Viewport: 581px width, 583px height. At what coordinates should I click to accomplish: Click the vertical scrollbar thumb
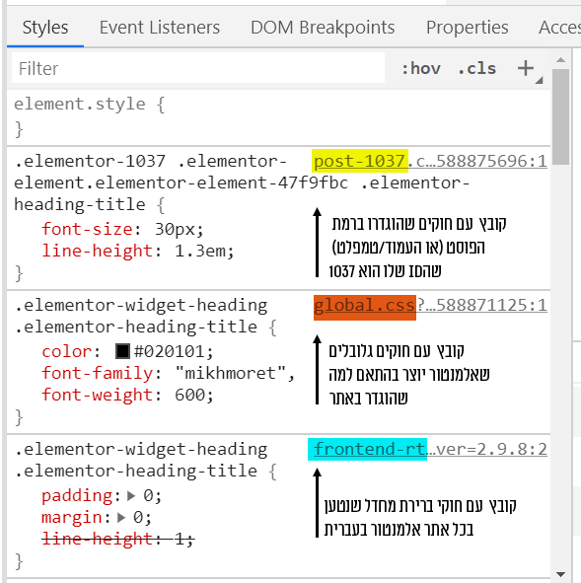coord(561,116)
